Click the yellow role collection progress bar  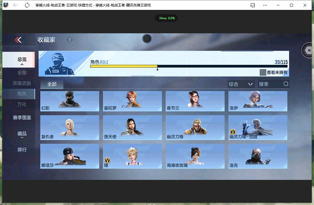point(124,66)
